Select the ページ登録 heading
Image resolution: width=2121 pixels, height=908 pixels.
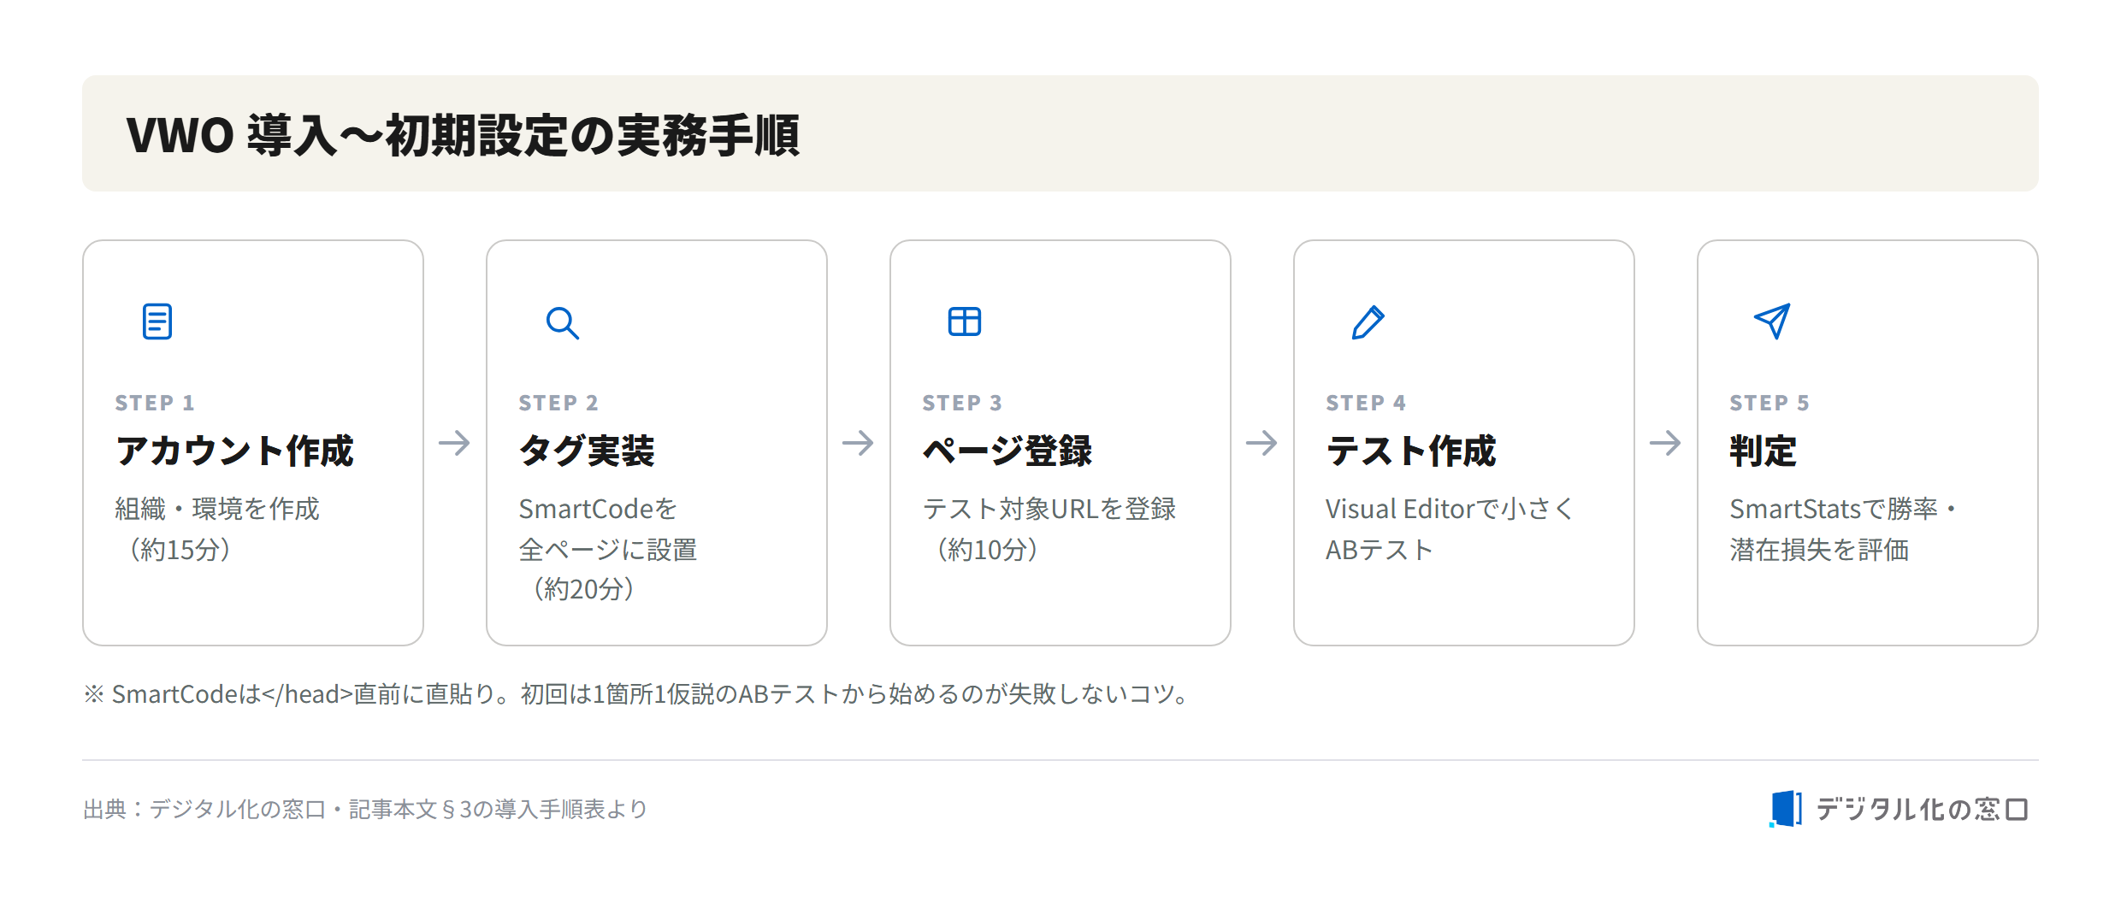(1007, 451)
